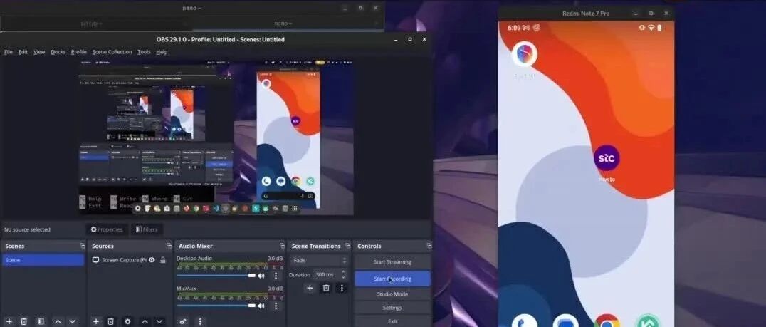
Task: Select Scene in Scenes list
Action: point(43,260)
